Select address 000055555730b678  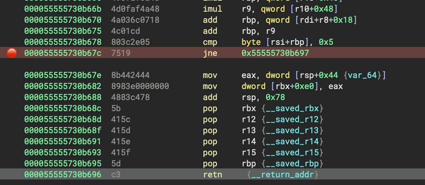63,42
